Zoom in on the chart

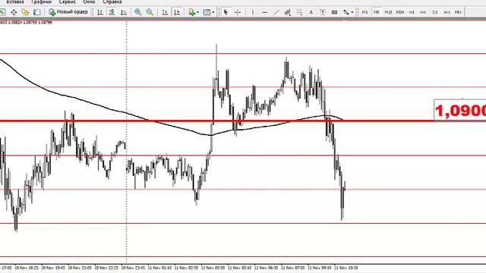[x=138, y=12]
